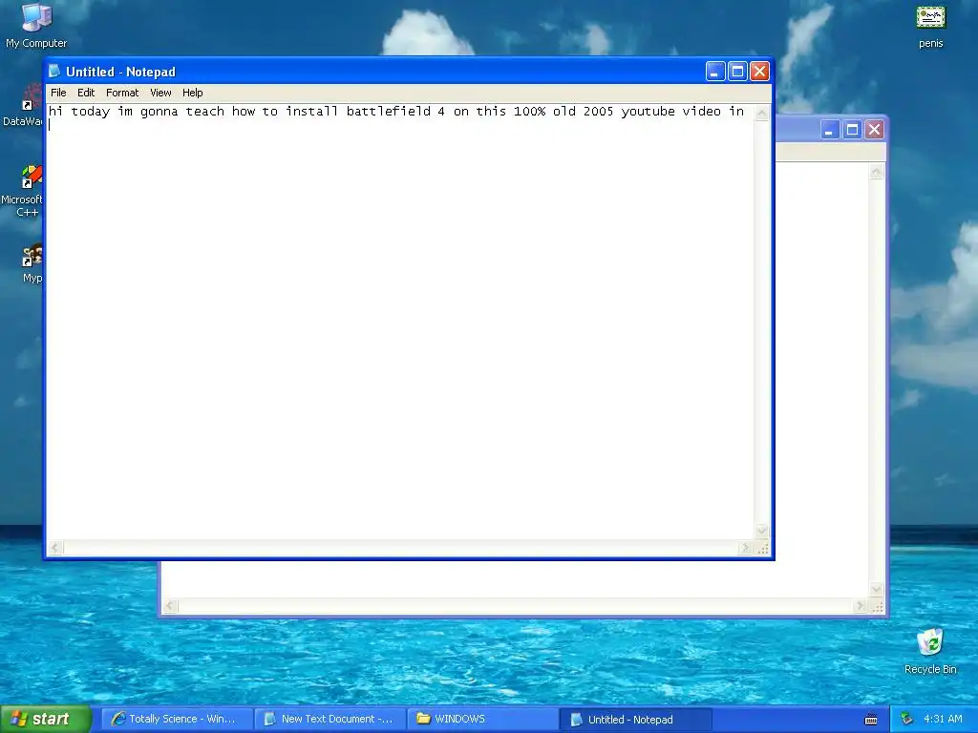Click the background window's scroll left arrow

pyautogui.click(x=170, y=606)
